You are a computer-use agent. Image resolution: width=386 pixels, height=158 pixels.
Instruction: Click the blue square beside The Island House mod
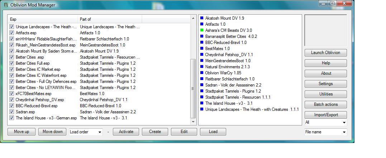click(x=202, y=103)
